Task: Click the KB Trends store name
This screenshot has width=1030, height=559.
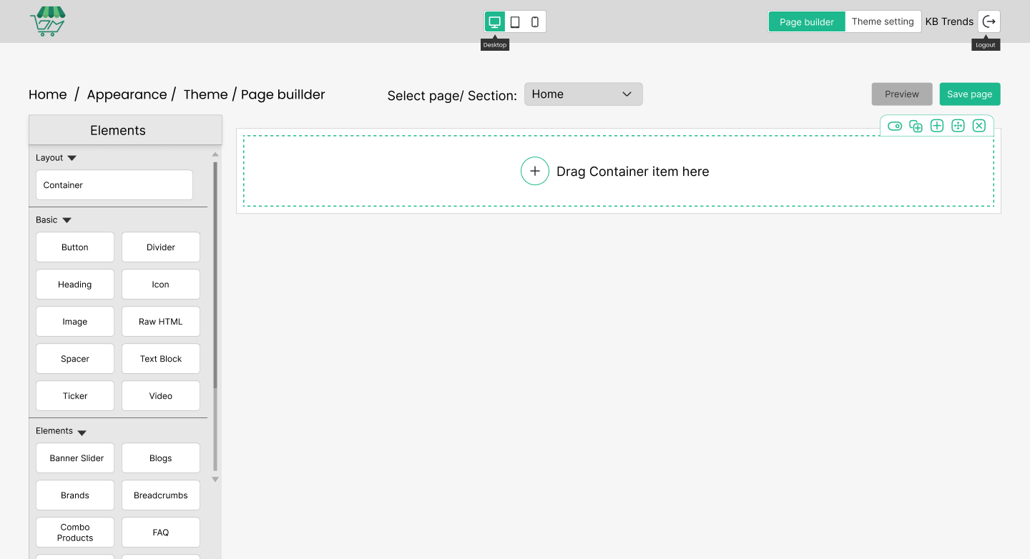Action: (949, 21)
